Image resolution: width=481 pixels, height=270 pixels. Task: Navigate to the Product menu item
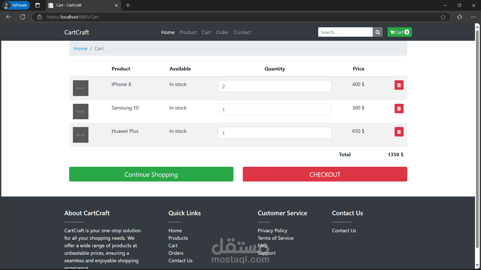188,32
